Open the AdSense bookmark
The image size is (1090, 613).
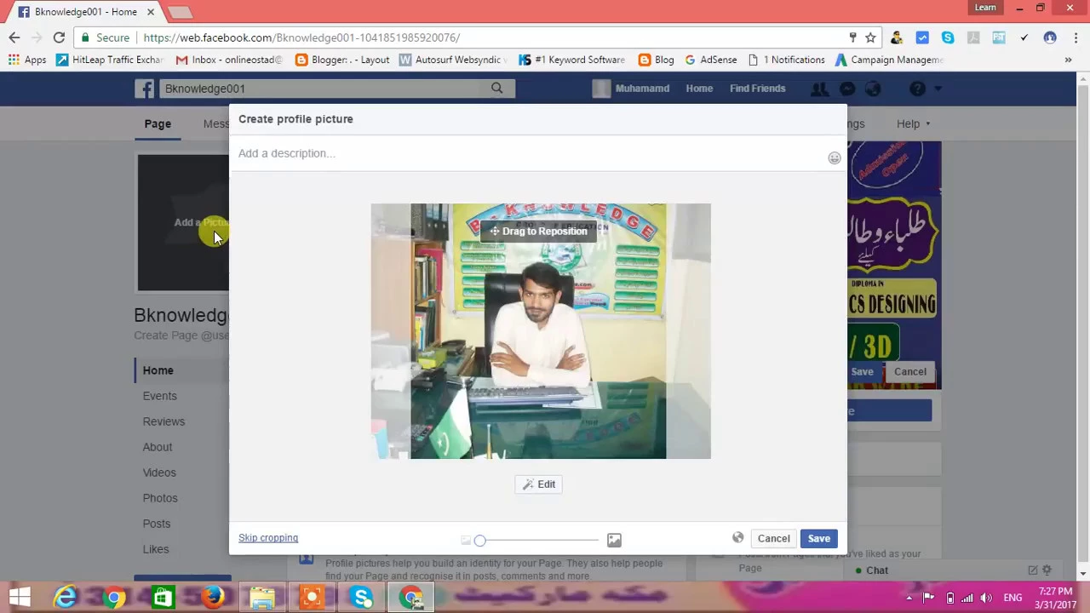point(711,60)
